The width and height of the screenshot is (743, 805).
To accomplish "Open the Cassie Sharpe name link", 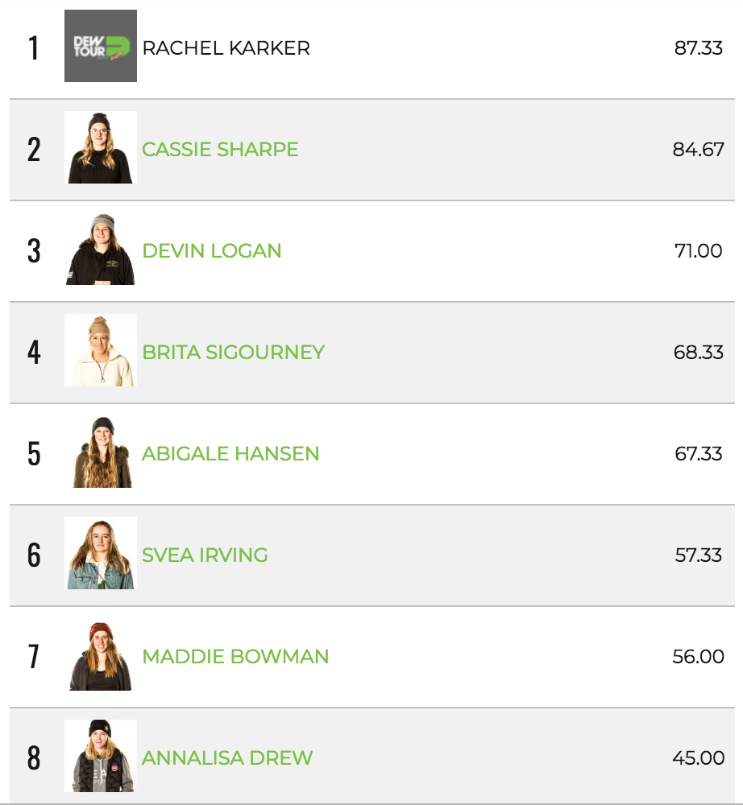I will point(220,149).
